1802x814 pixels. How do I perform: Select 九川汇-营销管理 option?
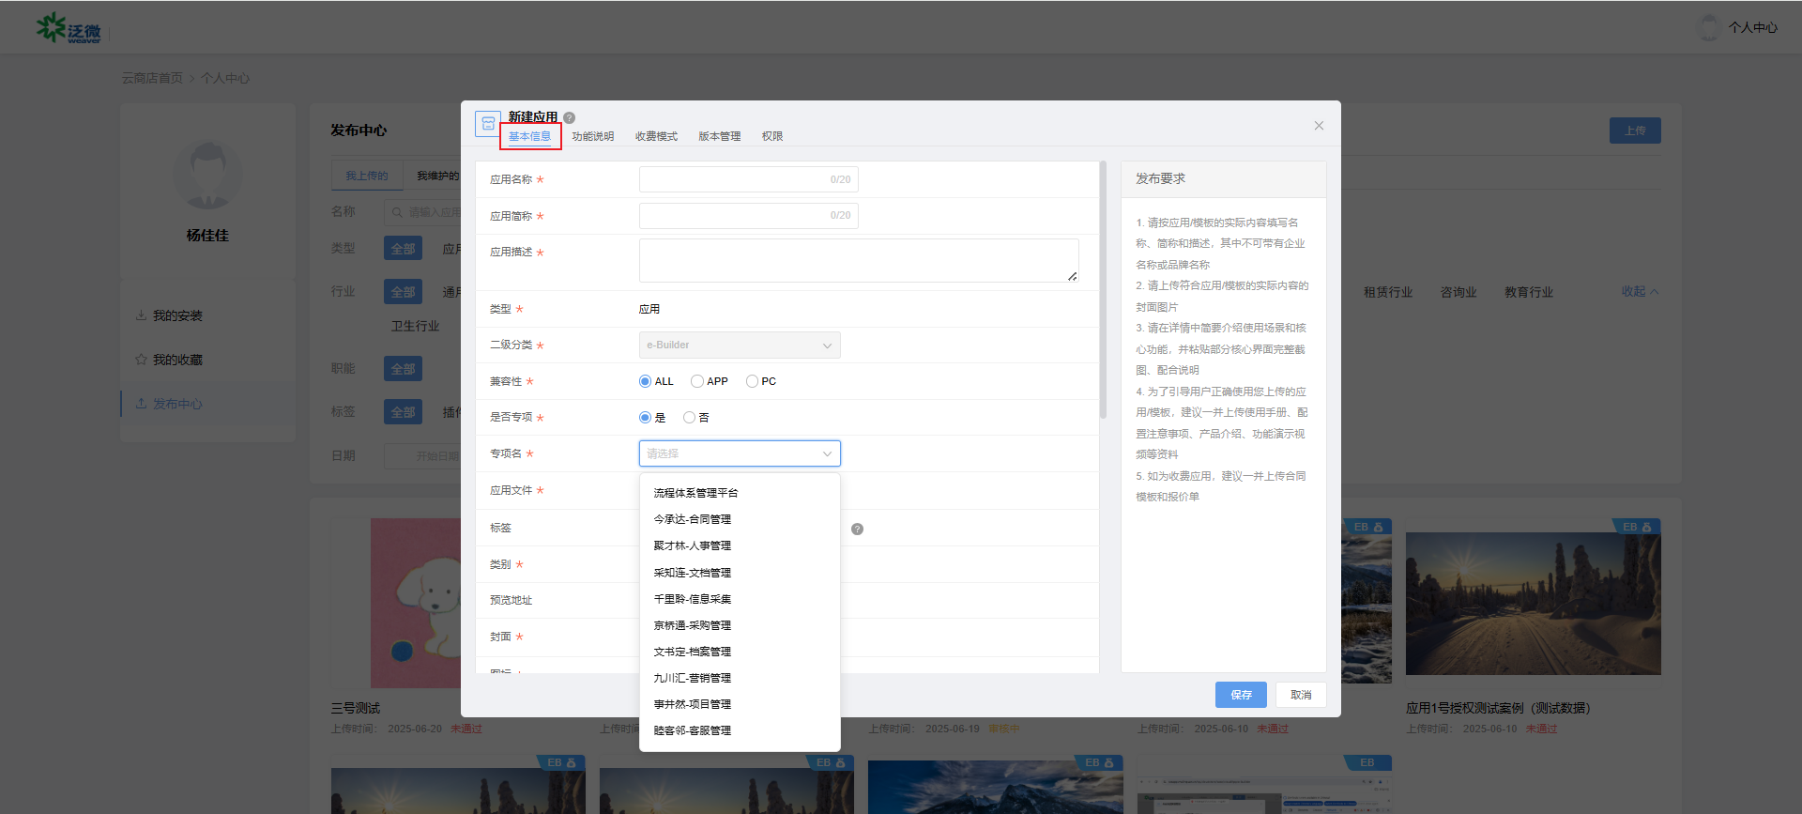pos(740,678)
